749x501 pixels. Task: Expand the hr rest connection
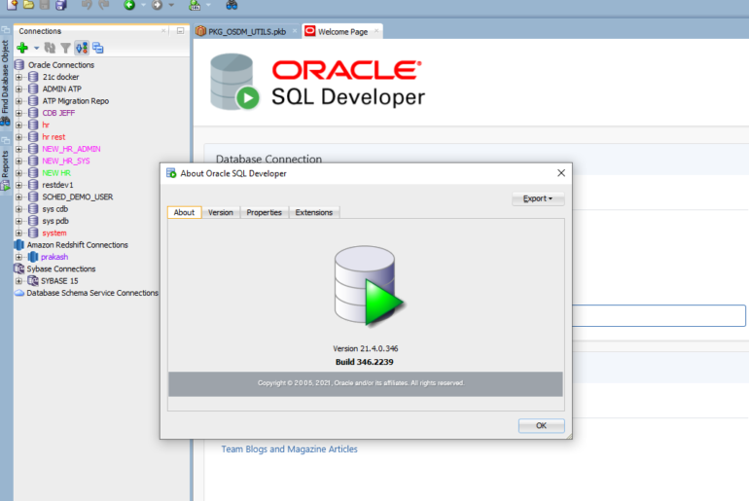coord(18,137)
